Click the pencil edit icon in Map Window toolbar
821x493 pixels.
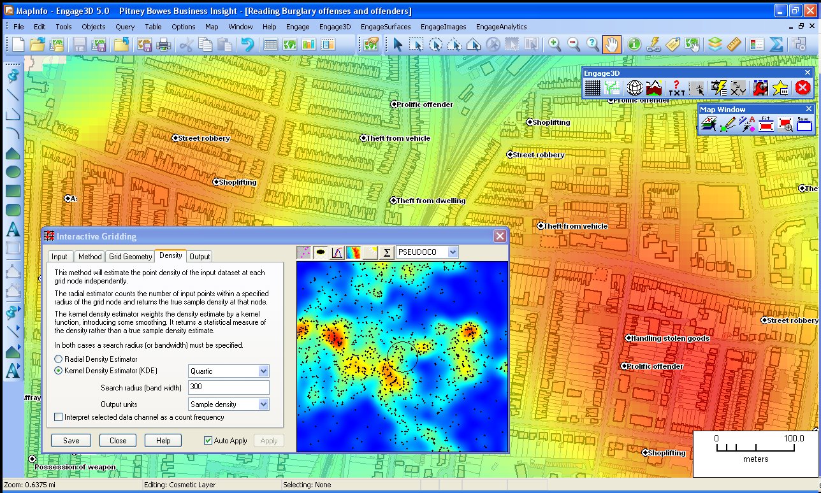click(x=727, y=124)
